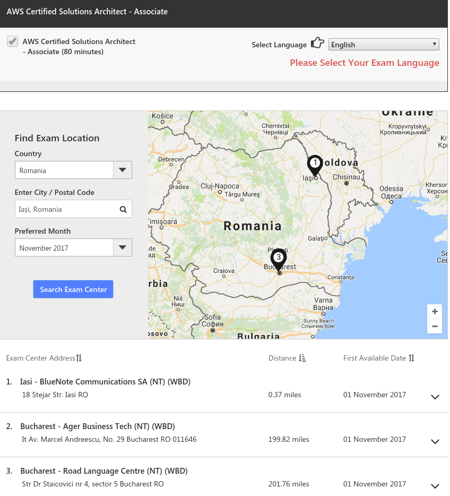Screen dimensions: 450x496
Task: Click the Iași, Romania city input field
Action: point(74,210)
